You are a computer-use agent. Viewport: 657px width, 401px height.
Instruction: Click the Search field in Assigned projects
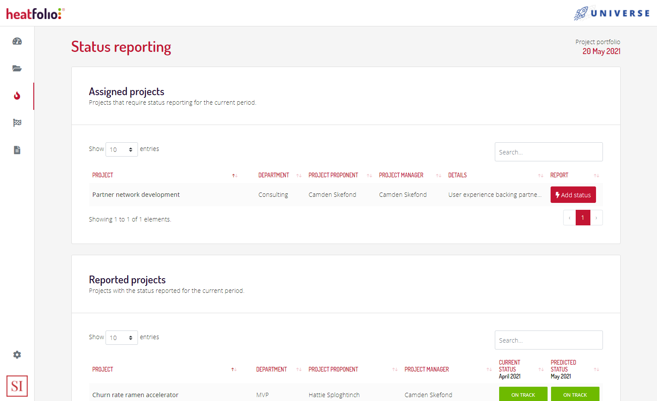pos(548,152)
